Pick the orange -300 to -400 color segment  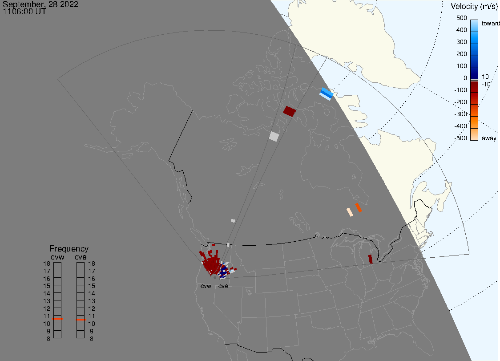pyautogui.click(x=474, y=122)
